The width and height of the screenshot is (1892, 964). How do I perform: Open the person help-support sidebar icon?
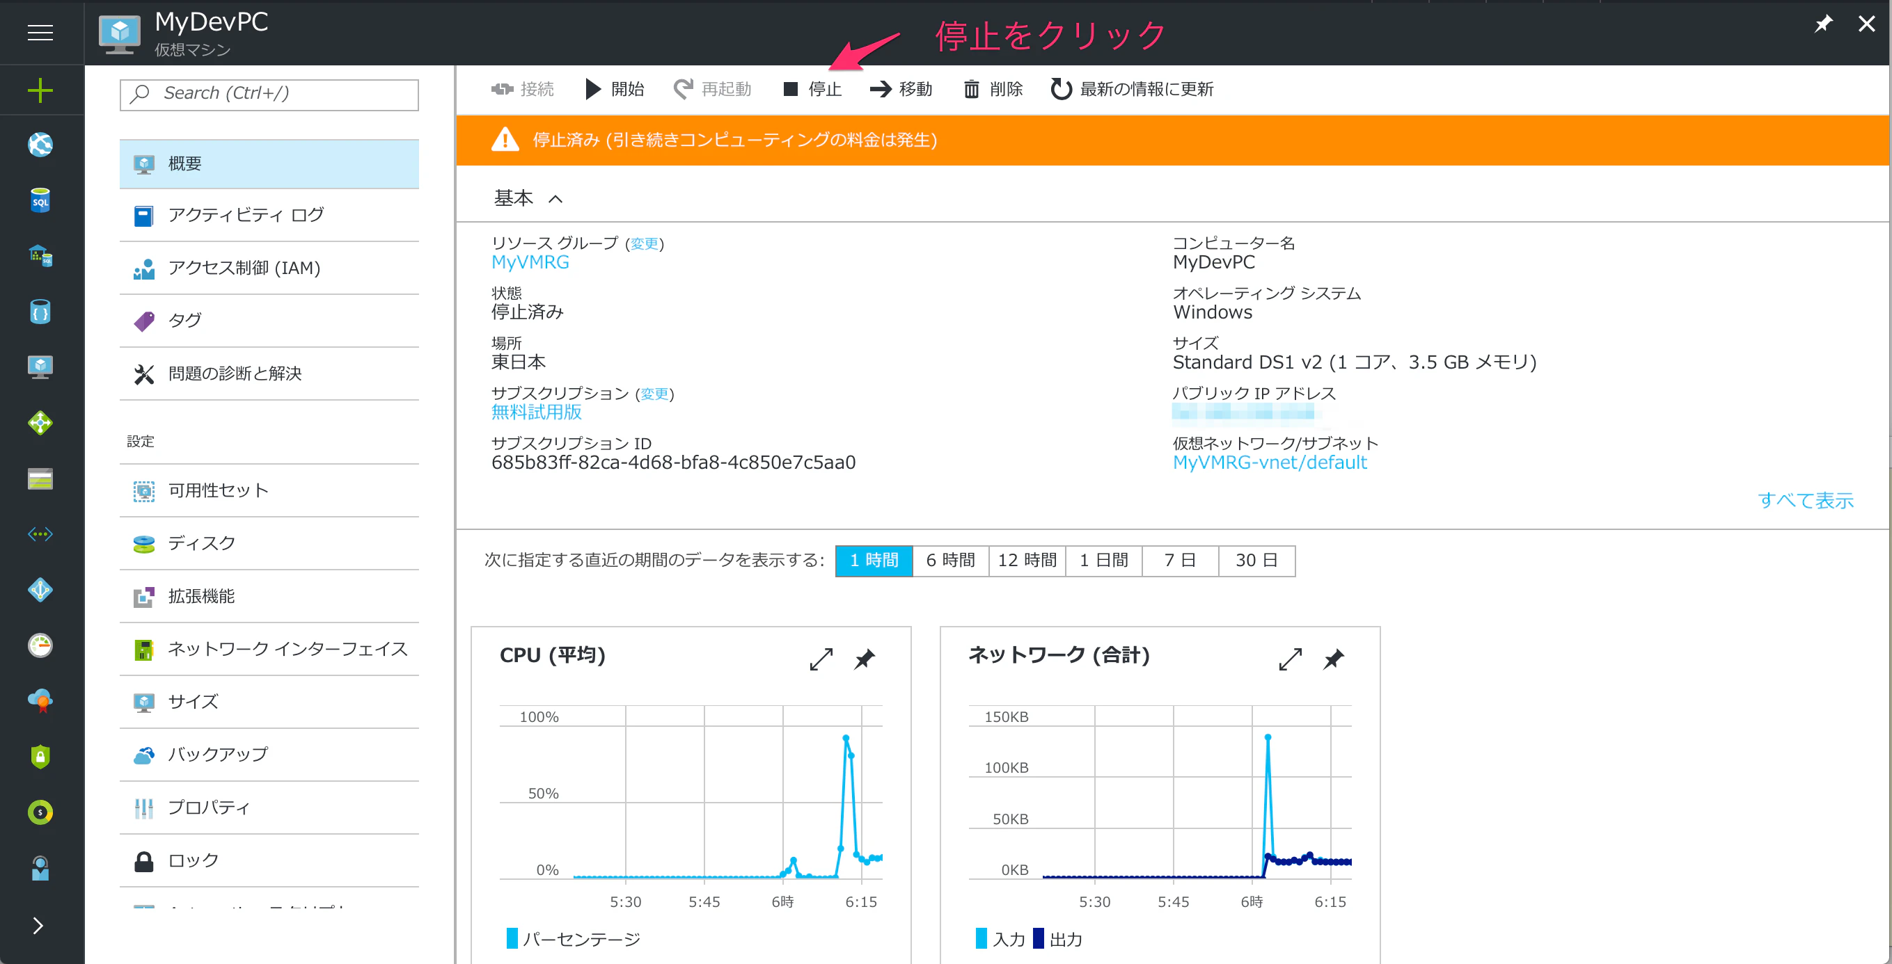click(40, 868)
